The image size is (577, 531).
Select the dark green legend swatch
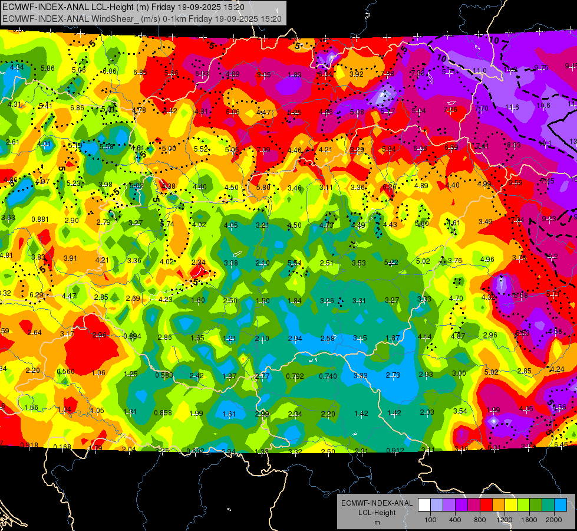(536, 505)
